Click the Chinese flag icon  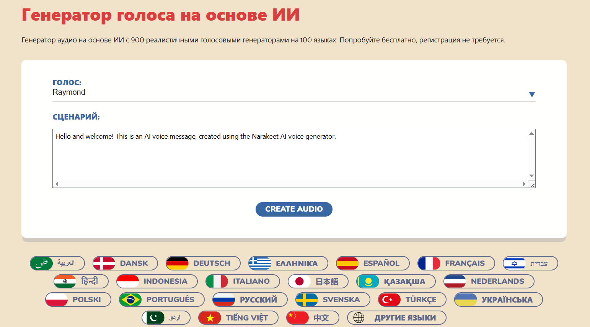tap(298, 318)
